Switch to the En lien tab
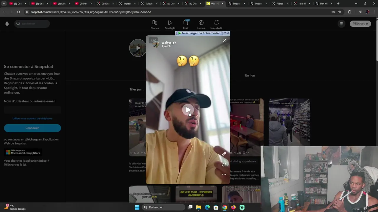 coord(250,75)
